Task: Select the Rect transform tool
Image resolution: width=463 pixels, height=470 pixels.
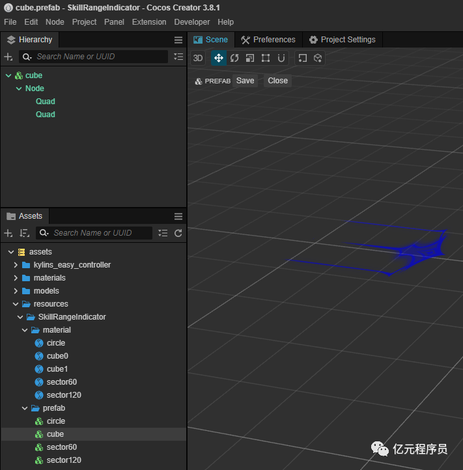Action: point(266,58)
